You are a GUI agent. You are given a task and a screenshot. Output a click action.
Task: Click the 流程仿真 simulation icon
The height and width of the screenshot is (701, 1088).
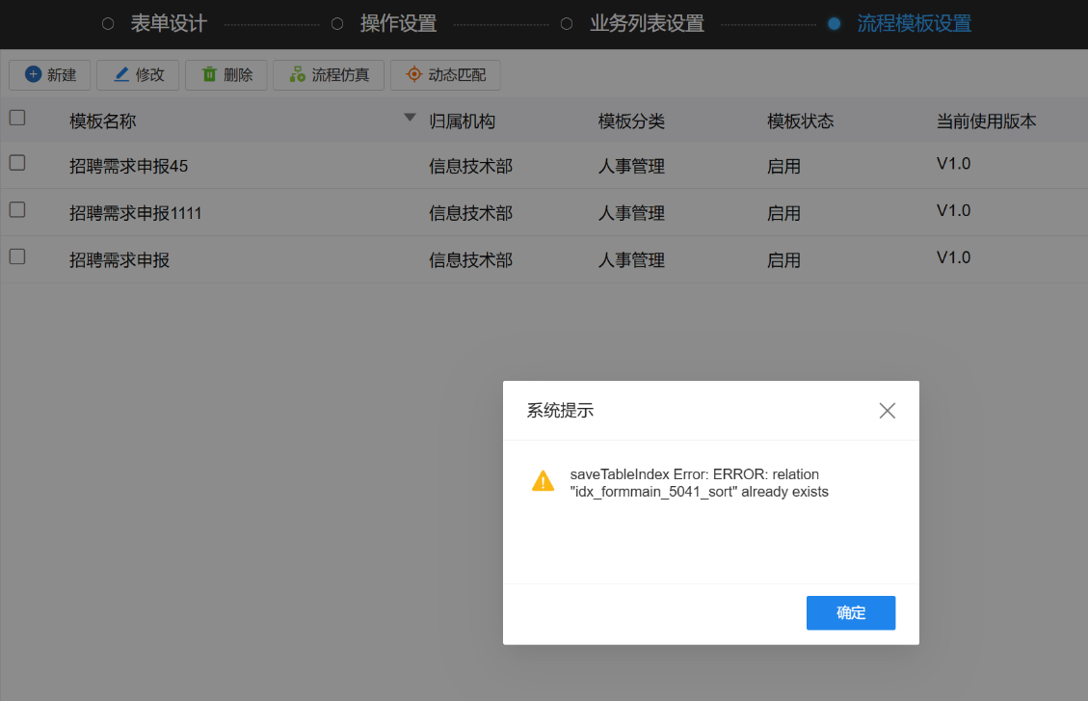(x=297, y=74)
